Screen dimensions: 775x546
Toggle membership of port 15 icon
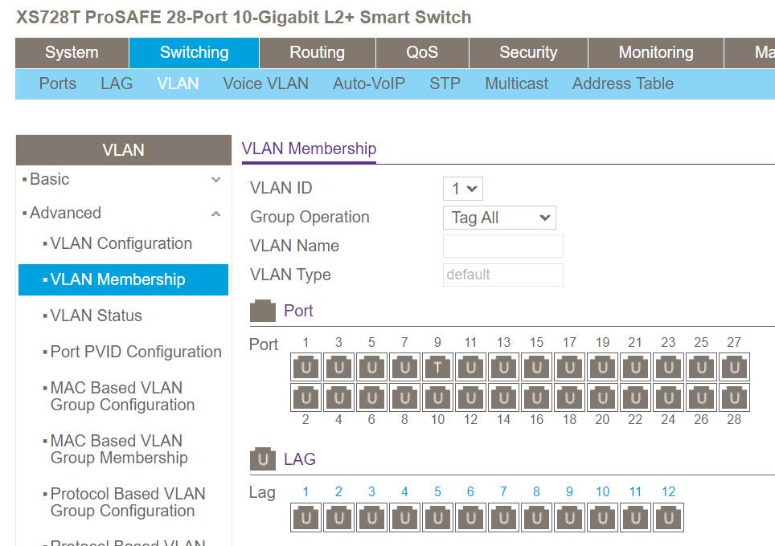pos(536,367)
